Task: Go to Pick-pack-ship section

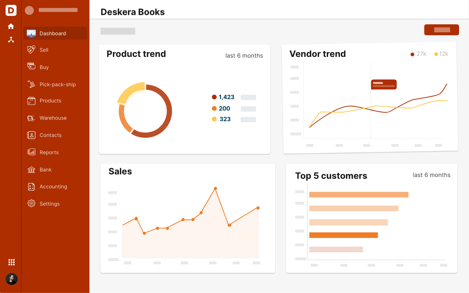Action: pyautogui.click(x=58, y=84)
